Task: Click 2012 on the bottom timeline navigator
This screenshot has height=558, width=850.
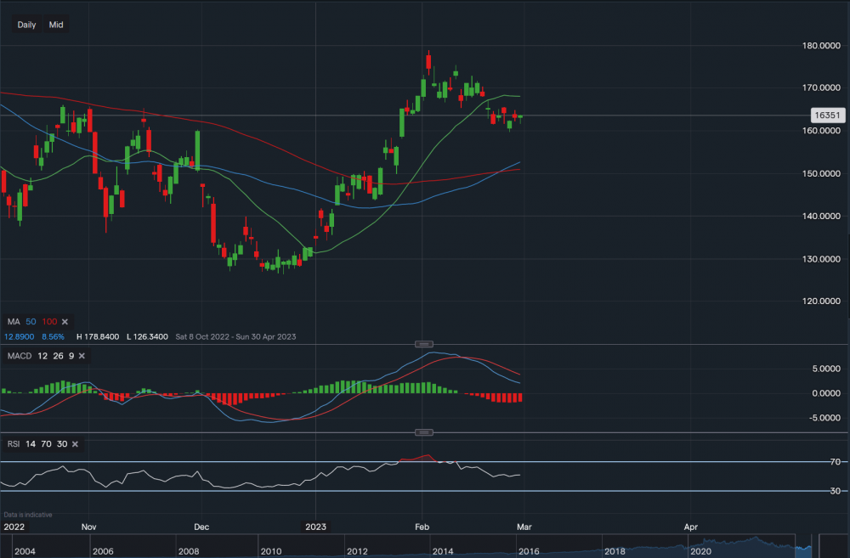Action: (357, 552)
